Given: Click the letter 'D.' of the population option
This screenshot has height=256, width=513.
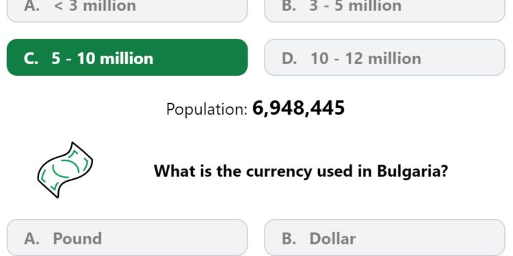Looking at the screenshot, I should click(289, 59).
